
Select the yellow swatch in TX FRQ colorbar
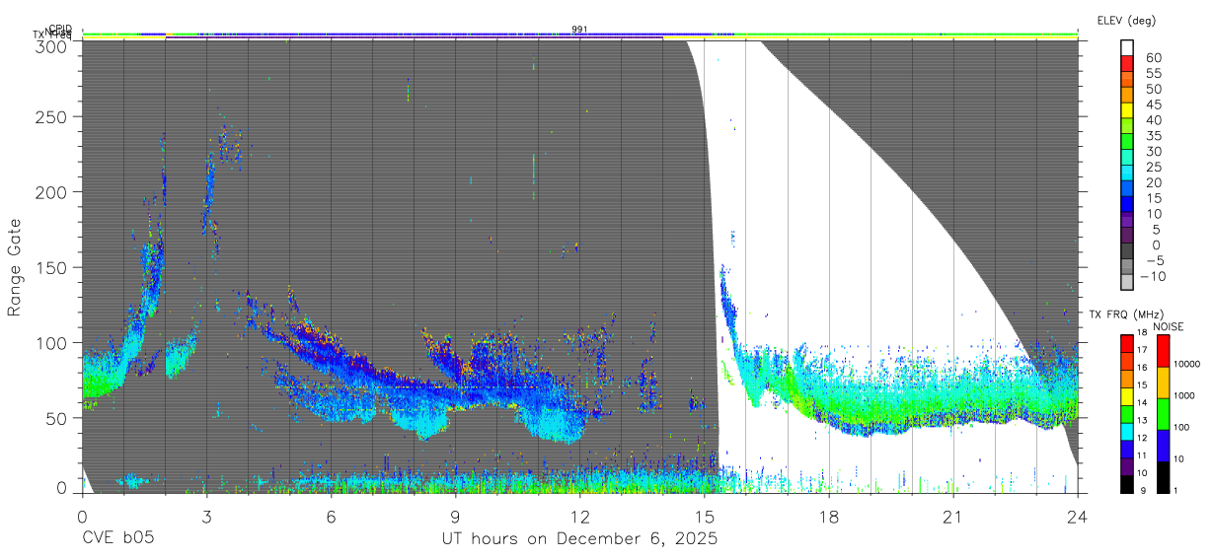click(1126, 396)
